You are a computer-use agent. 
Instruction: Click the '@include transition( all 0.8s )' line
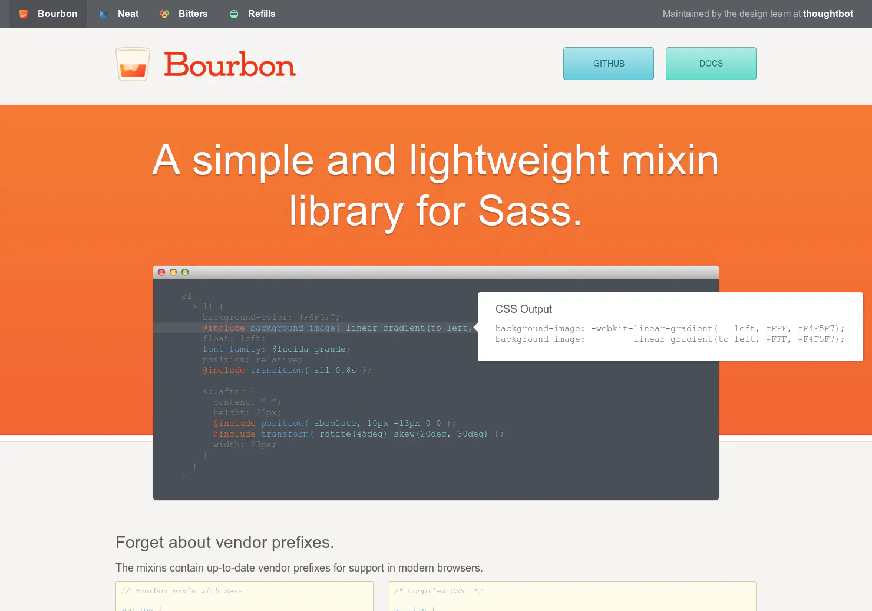pos(287,371)
